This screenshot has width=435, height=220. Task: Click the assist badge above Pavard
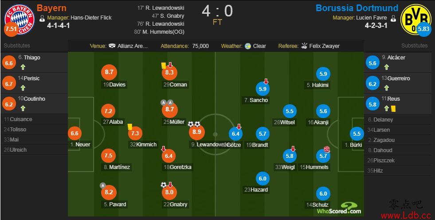pos(102,185)
